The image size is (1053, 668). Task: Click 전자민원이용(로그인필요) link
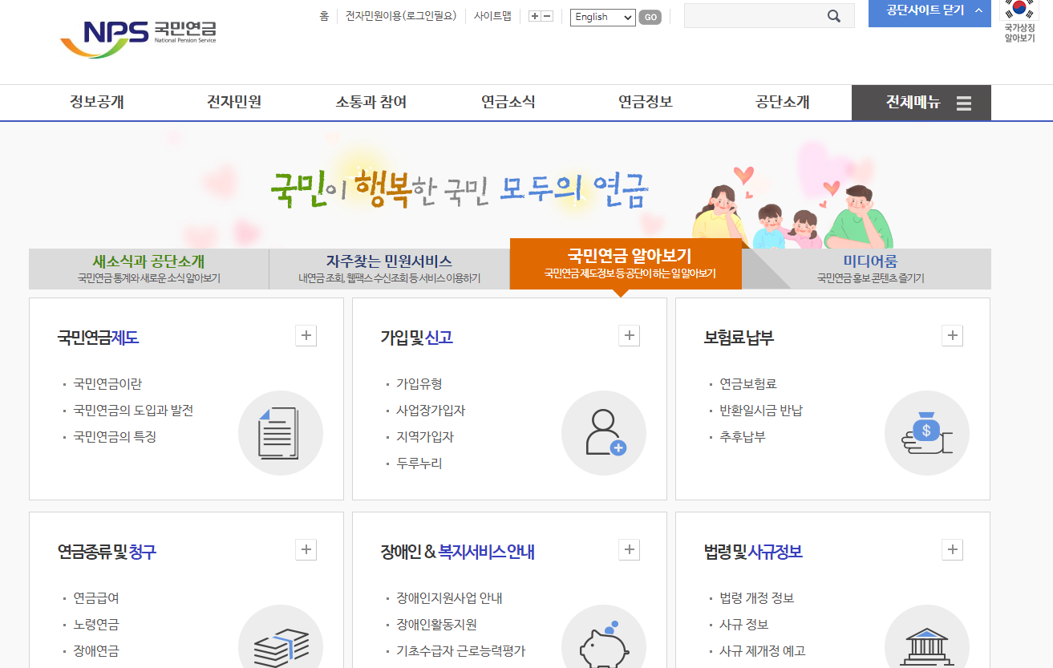(401, 16)
